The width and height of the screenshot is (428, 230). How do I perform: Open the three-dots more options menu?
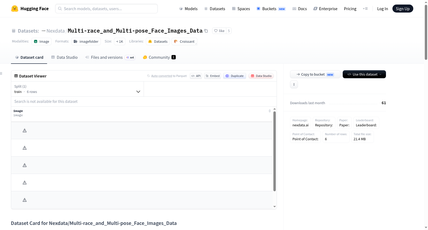pos(294,84)
